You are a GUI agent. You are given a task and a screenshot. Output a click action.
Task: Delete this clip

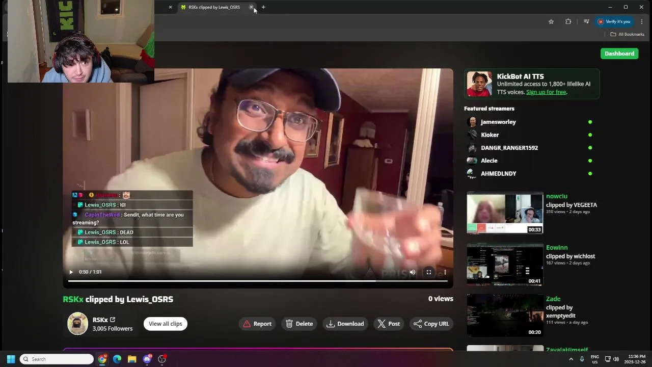coord(300,324)
